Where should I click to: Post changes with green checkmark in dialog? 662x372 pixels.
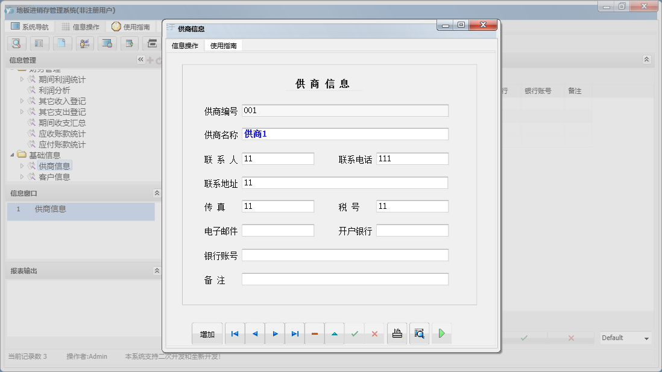coord(355,333)
